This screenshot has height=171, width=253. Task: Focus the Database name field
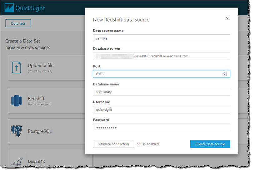click(161, 92)
